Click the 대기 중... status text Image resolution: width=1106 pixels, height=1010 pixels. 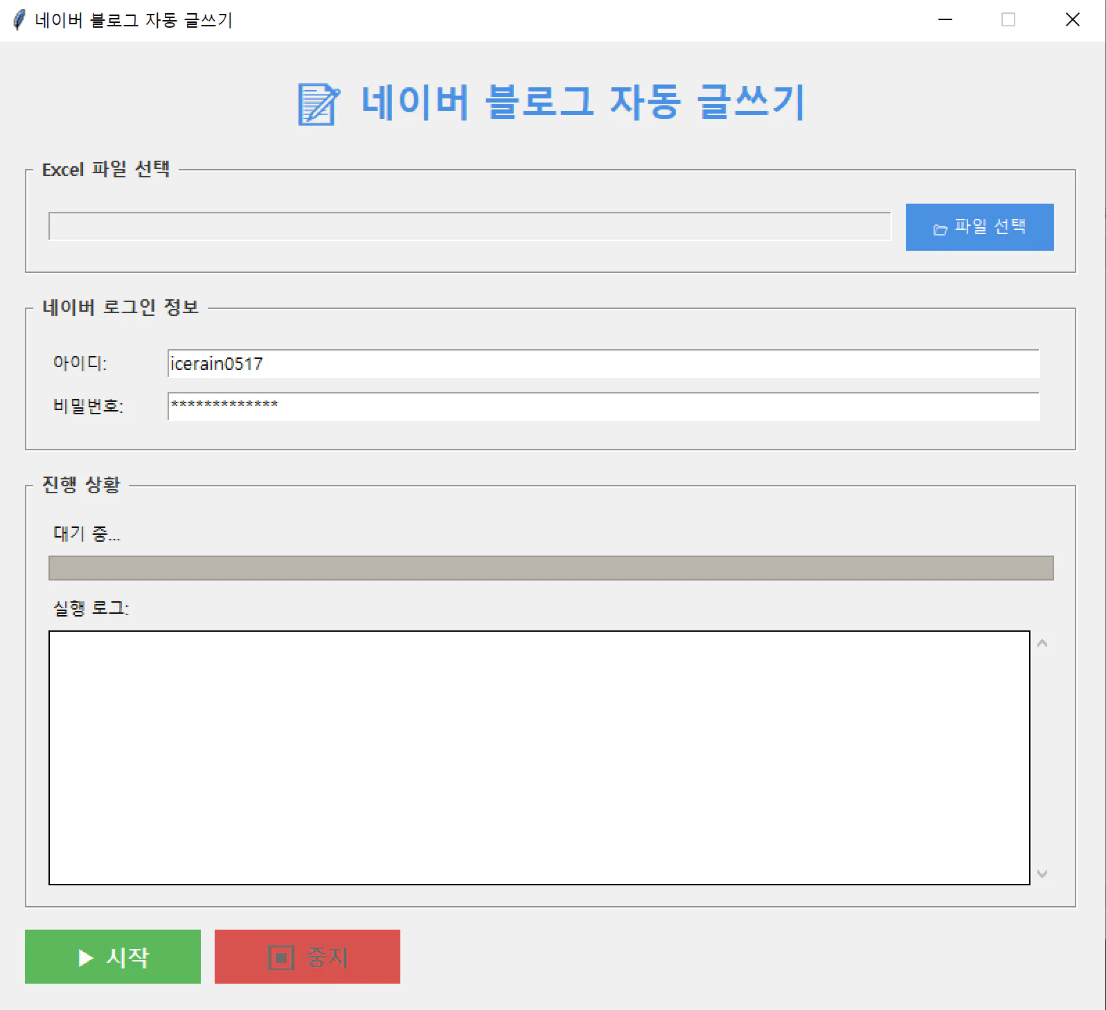point(87,533)
